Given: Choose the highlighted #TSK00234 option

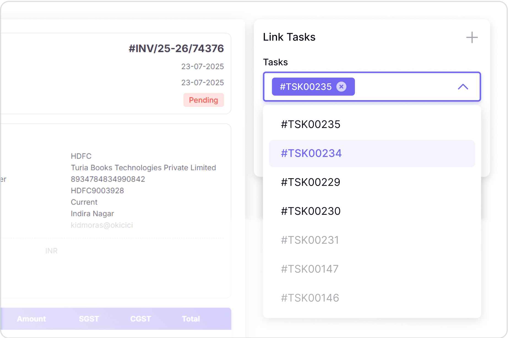Looking at the screenshot, I should (x=311, y=153).
